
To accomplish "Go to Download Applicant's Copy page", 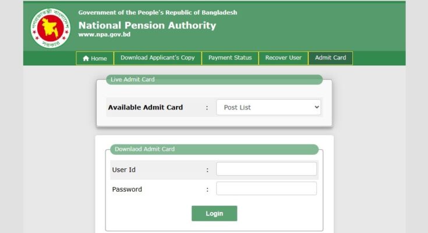I will click(157, 58).
